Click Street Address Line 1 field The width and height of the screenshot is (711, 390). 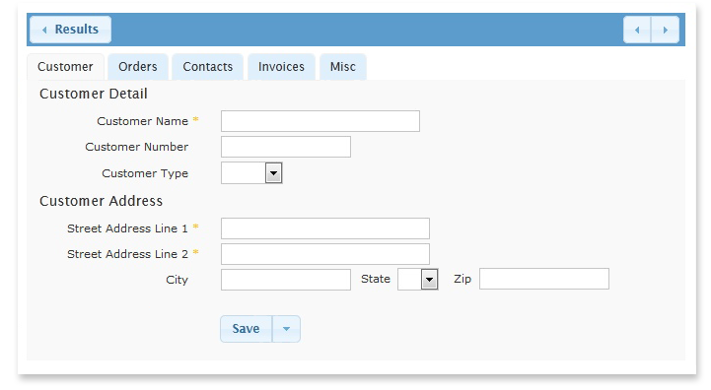pos(325,228)
